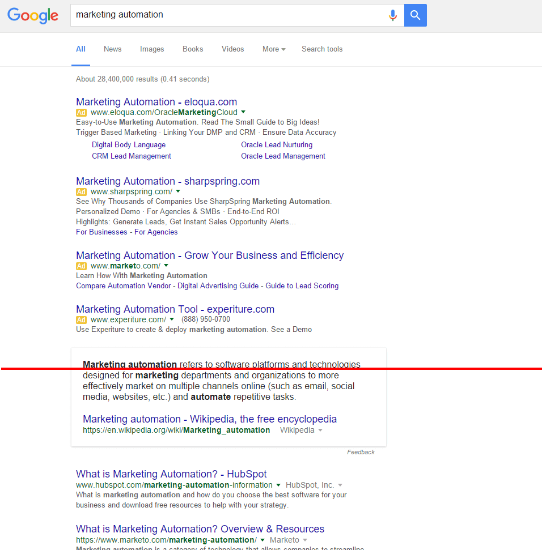Open the More dropdown menu
The height and width of the screenshot is (550, 542).
[x=274, y=49]
